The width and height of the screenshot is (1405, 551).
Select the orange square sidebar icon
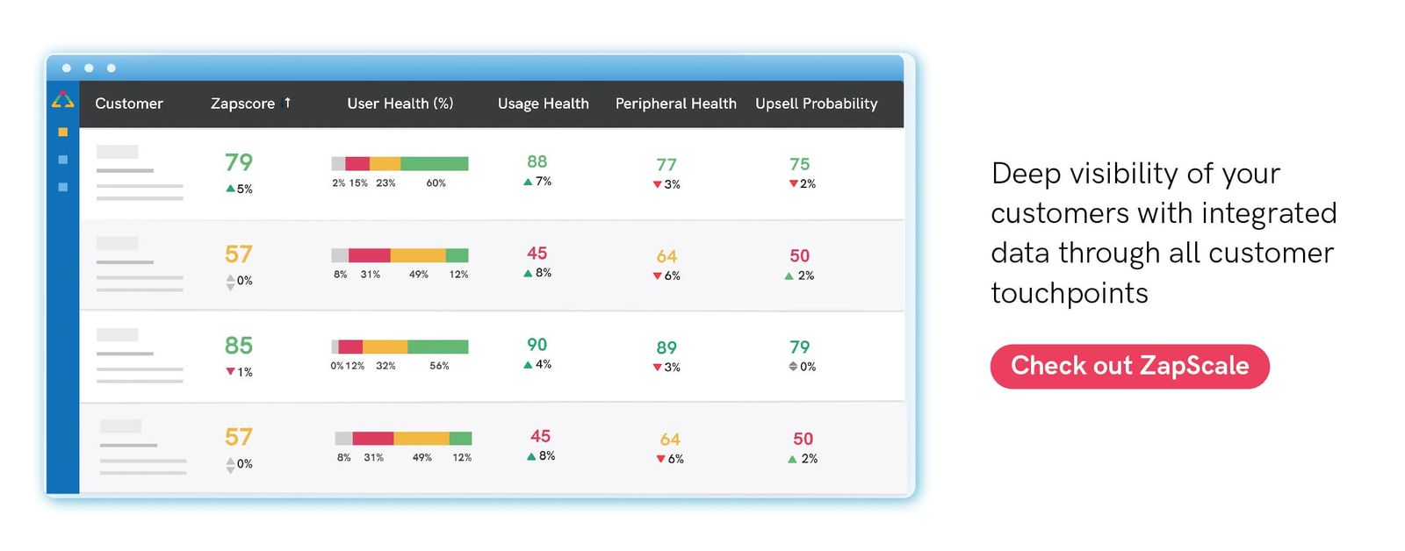tap(62, 131)
